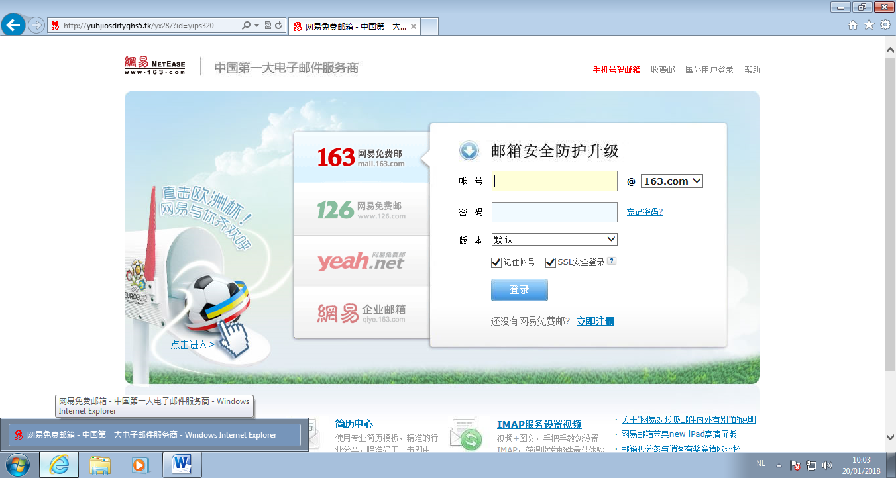Screen dimensions: 896x478
Task: Click the browser Forward arrow button
Action: pyautogui.click(x=36, y=26)
